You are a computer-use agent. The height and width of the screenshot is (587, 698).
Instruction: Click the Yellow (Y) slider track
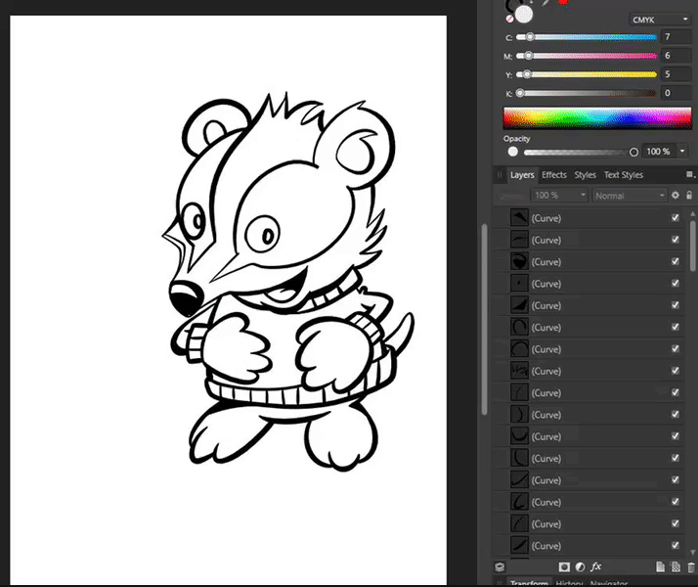(x=586, y=74)
